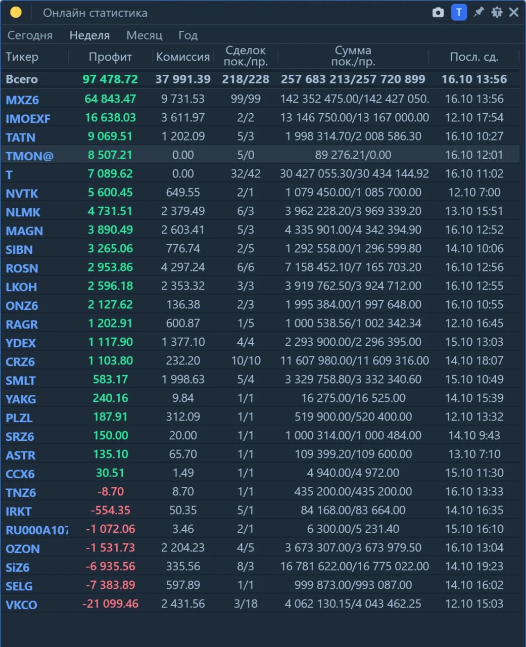This screenshot has height=647, width=526.
Task: Click the NVTK ticker
Action: 22,193
